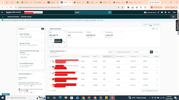Viewport: 179px width, 100px height.
Task: Click the Launch Tour button
Action: [147, 24]
